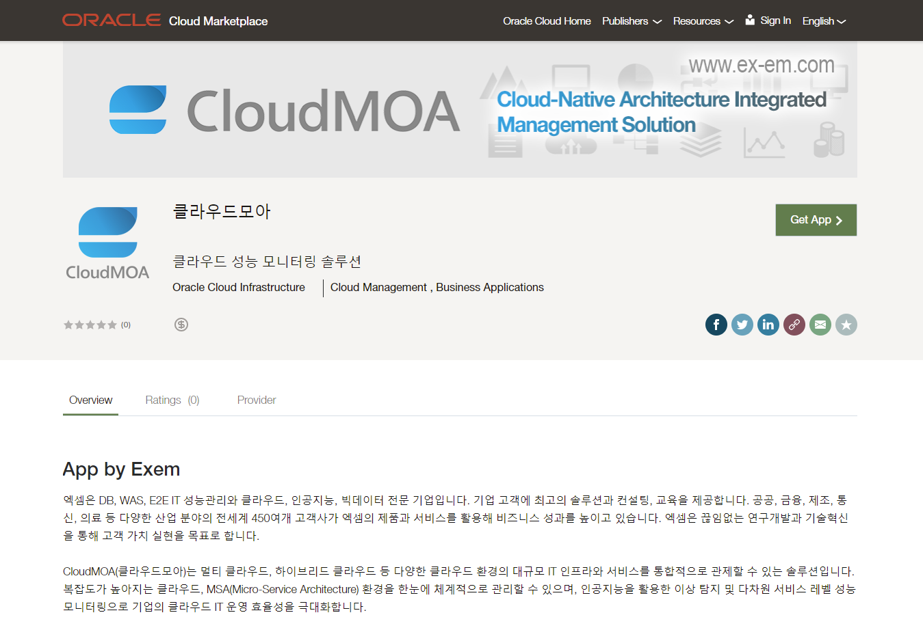Viewport: 923px width, 628px height.
Task: Click the gray star favorite icon
Action: click(x=846, y=325)
